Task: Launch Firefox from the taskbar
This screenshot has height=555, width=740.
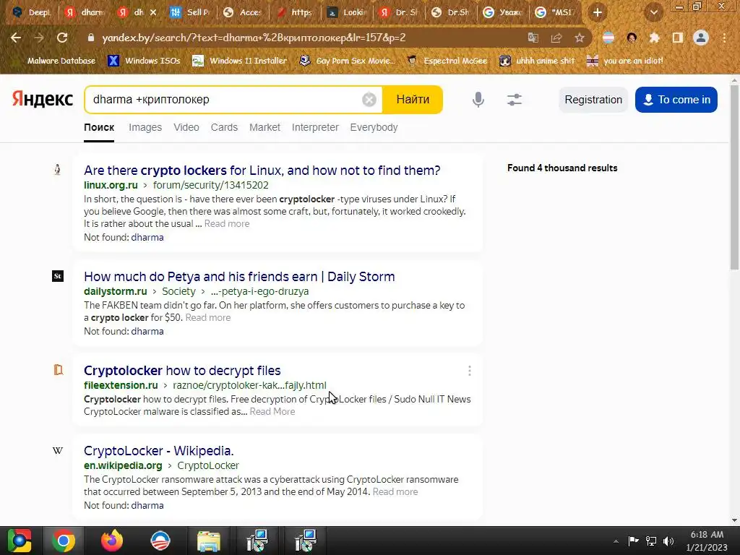Action: pyautogui.click(x=112, y=541)
